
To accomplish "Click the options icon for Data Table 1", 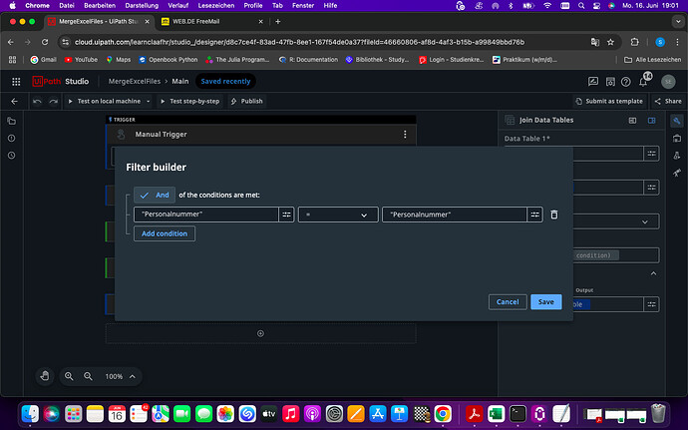I will tap(651, 154).
